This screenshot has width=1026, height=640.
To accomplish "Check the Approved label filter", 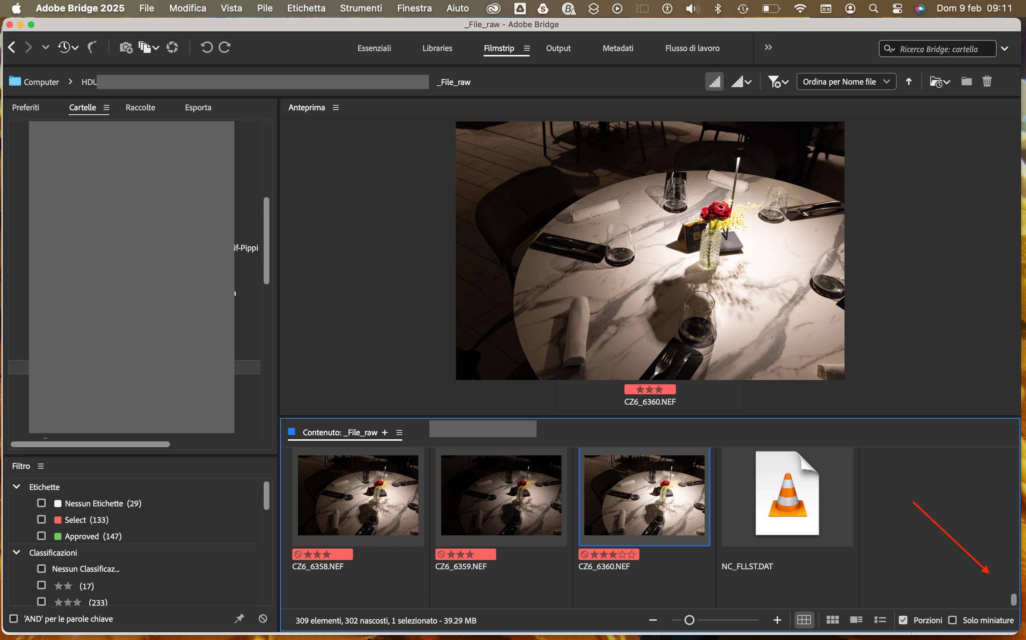I will pos(41,536).
